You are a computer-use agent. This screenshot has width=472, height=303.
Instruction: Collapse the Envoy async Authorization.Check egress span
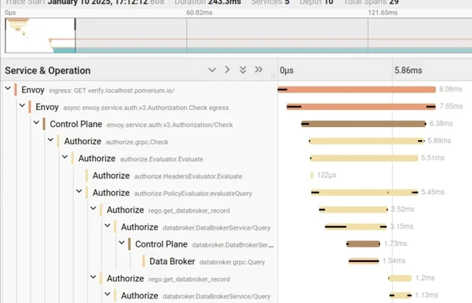click(22, 106)
